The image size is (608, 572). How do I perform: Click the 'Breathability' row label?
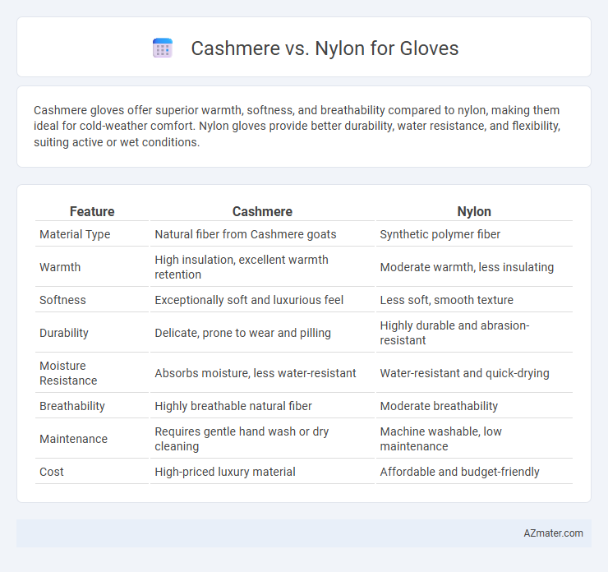click(72, 406)
